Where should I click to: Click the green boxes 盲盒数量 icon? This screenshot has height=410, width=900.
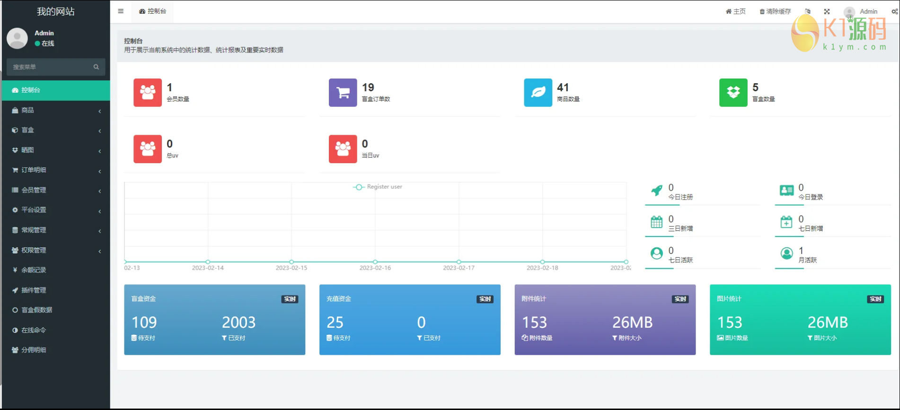733,93
